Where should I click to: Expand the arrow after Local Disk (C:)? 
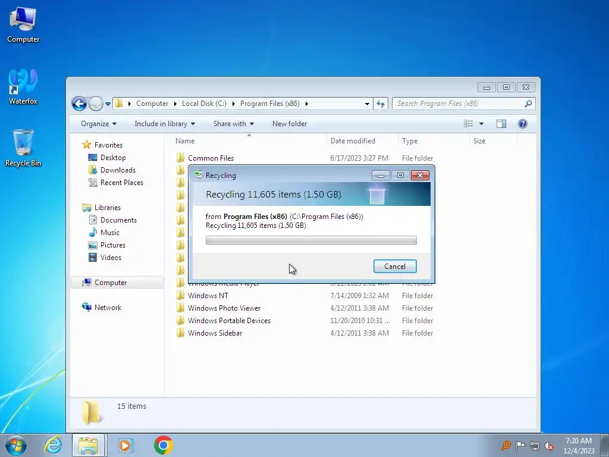point(233,104)
